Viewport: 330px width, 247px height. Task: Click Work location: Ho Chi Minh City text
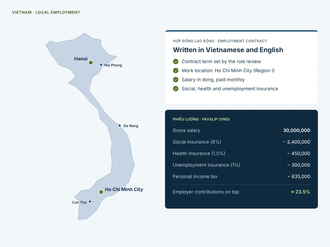(x=228, y=71)
